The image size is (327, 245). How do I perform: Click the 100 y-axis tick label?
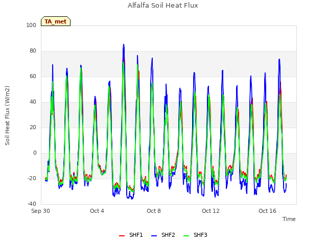31,25
